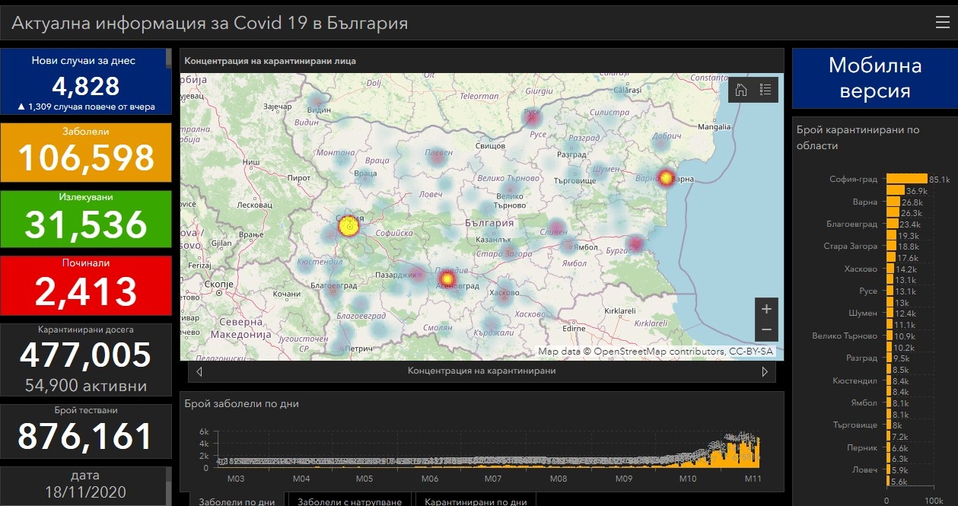Go to next map with right arrow
Screen dimensions: 958x506
[x=765, y=371]
